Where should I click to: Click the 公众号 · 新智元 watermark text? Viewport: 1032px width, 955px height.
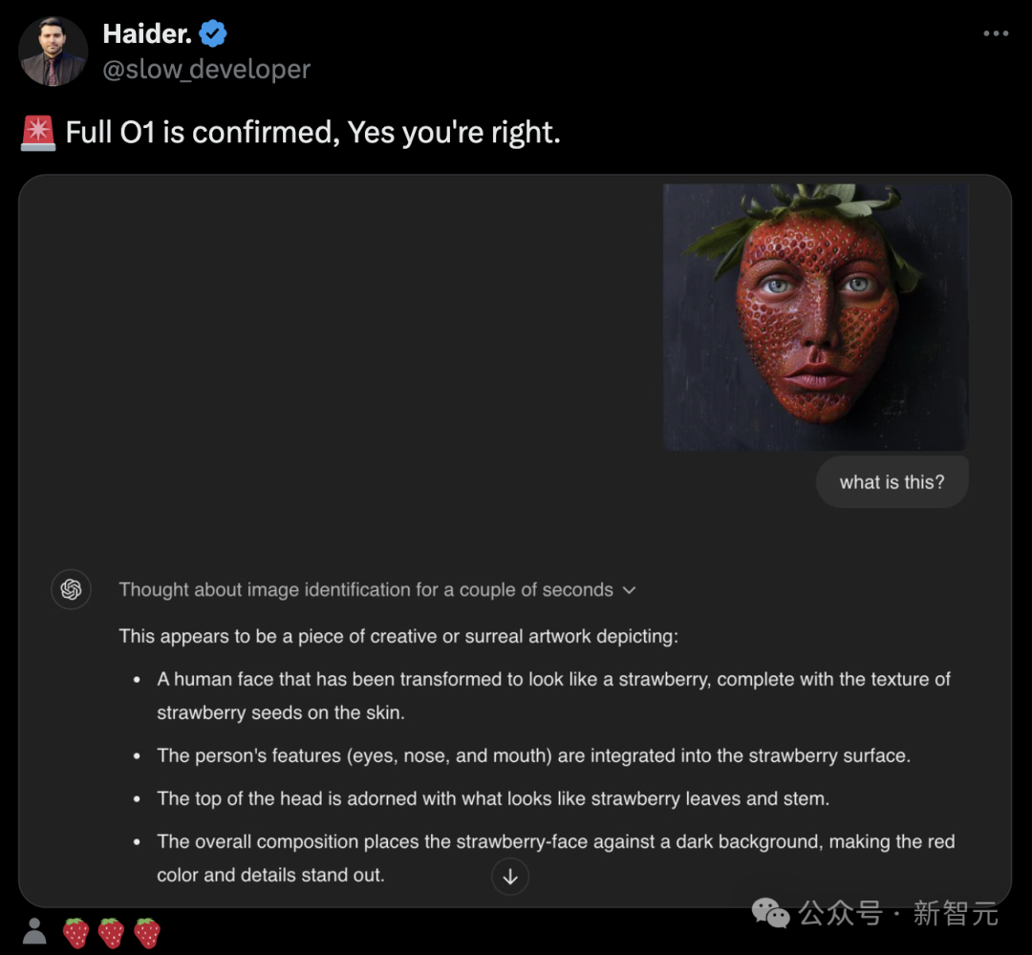pos(898,913)
